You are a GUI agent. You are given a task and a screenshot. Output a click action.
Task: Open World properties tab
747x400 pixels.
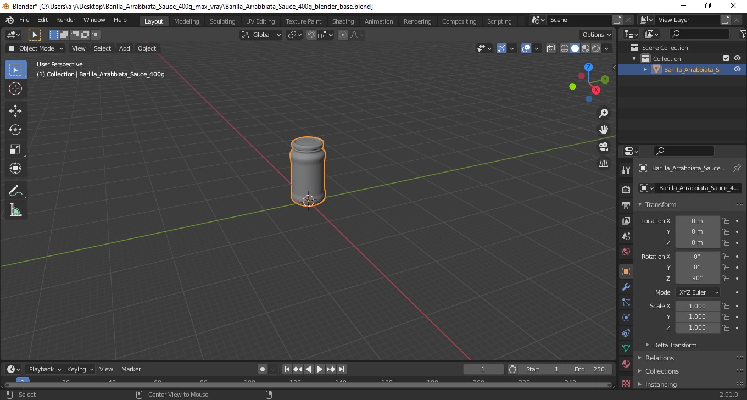(626, 252)
